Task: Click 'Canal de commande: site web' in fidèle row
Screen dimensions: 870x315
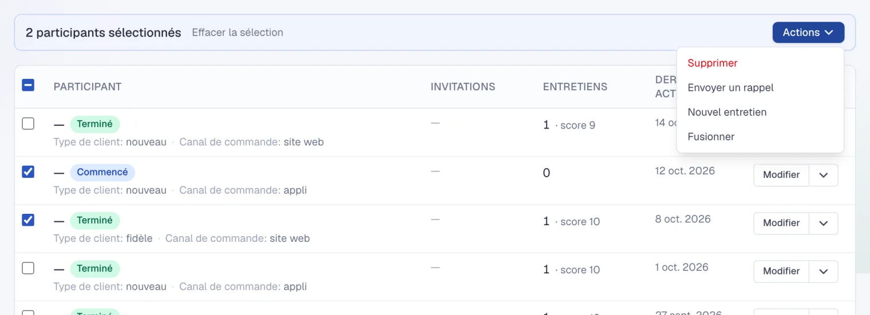Action: pos(238,238)
